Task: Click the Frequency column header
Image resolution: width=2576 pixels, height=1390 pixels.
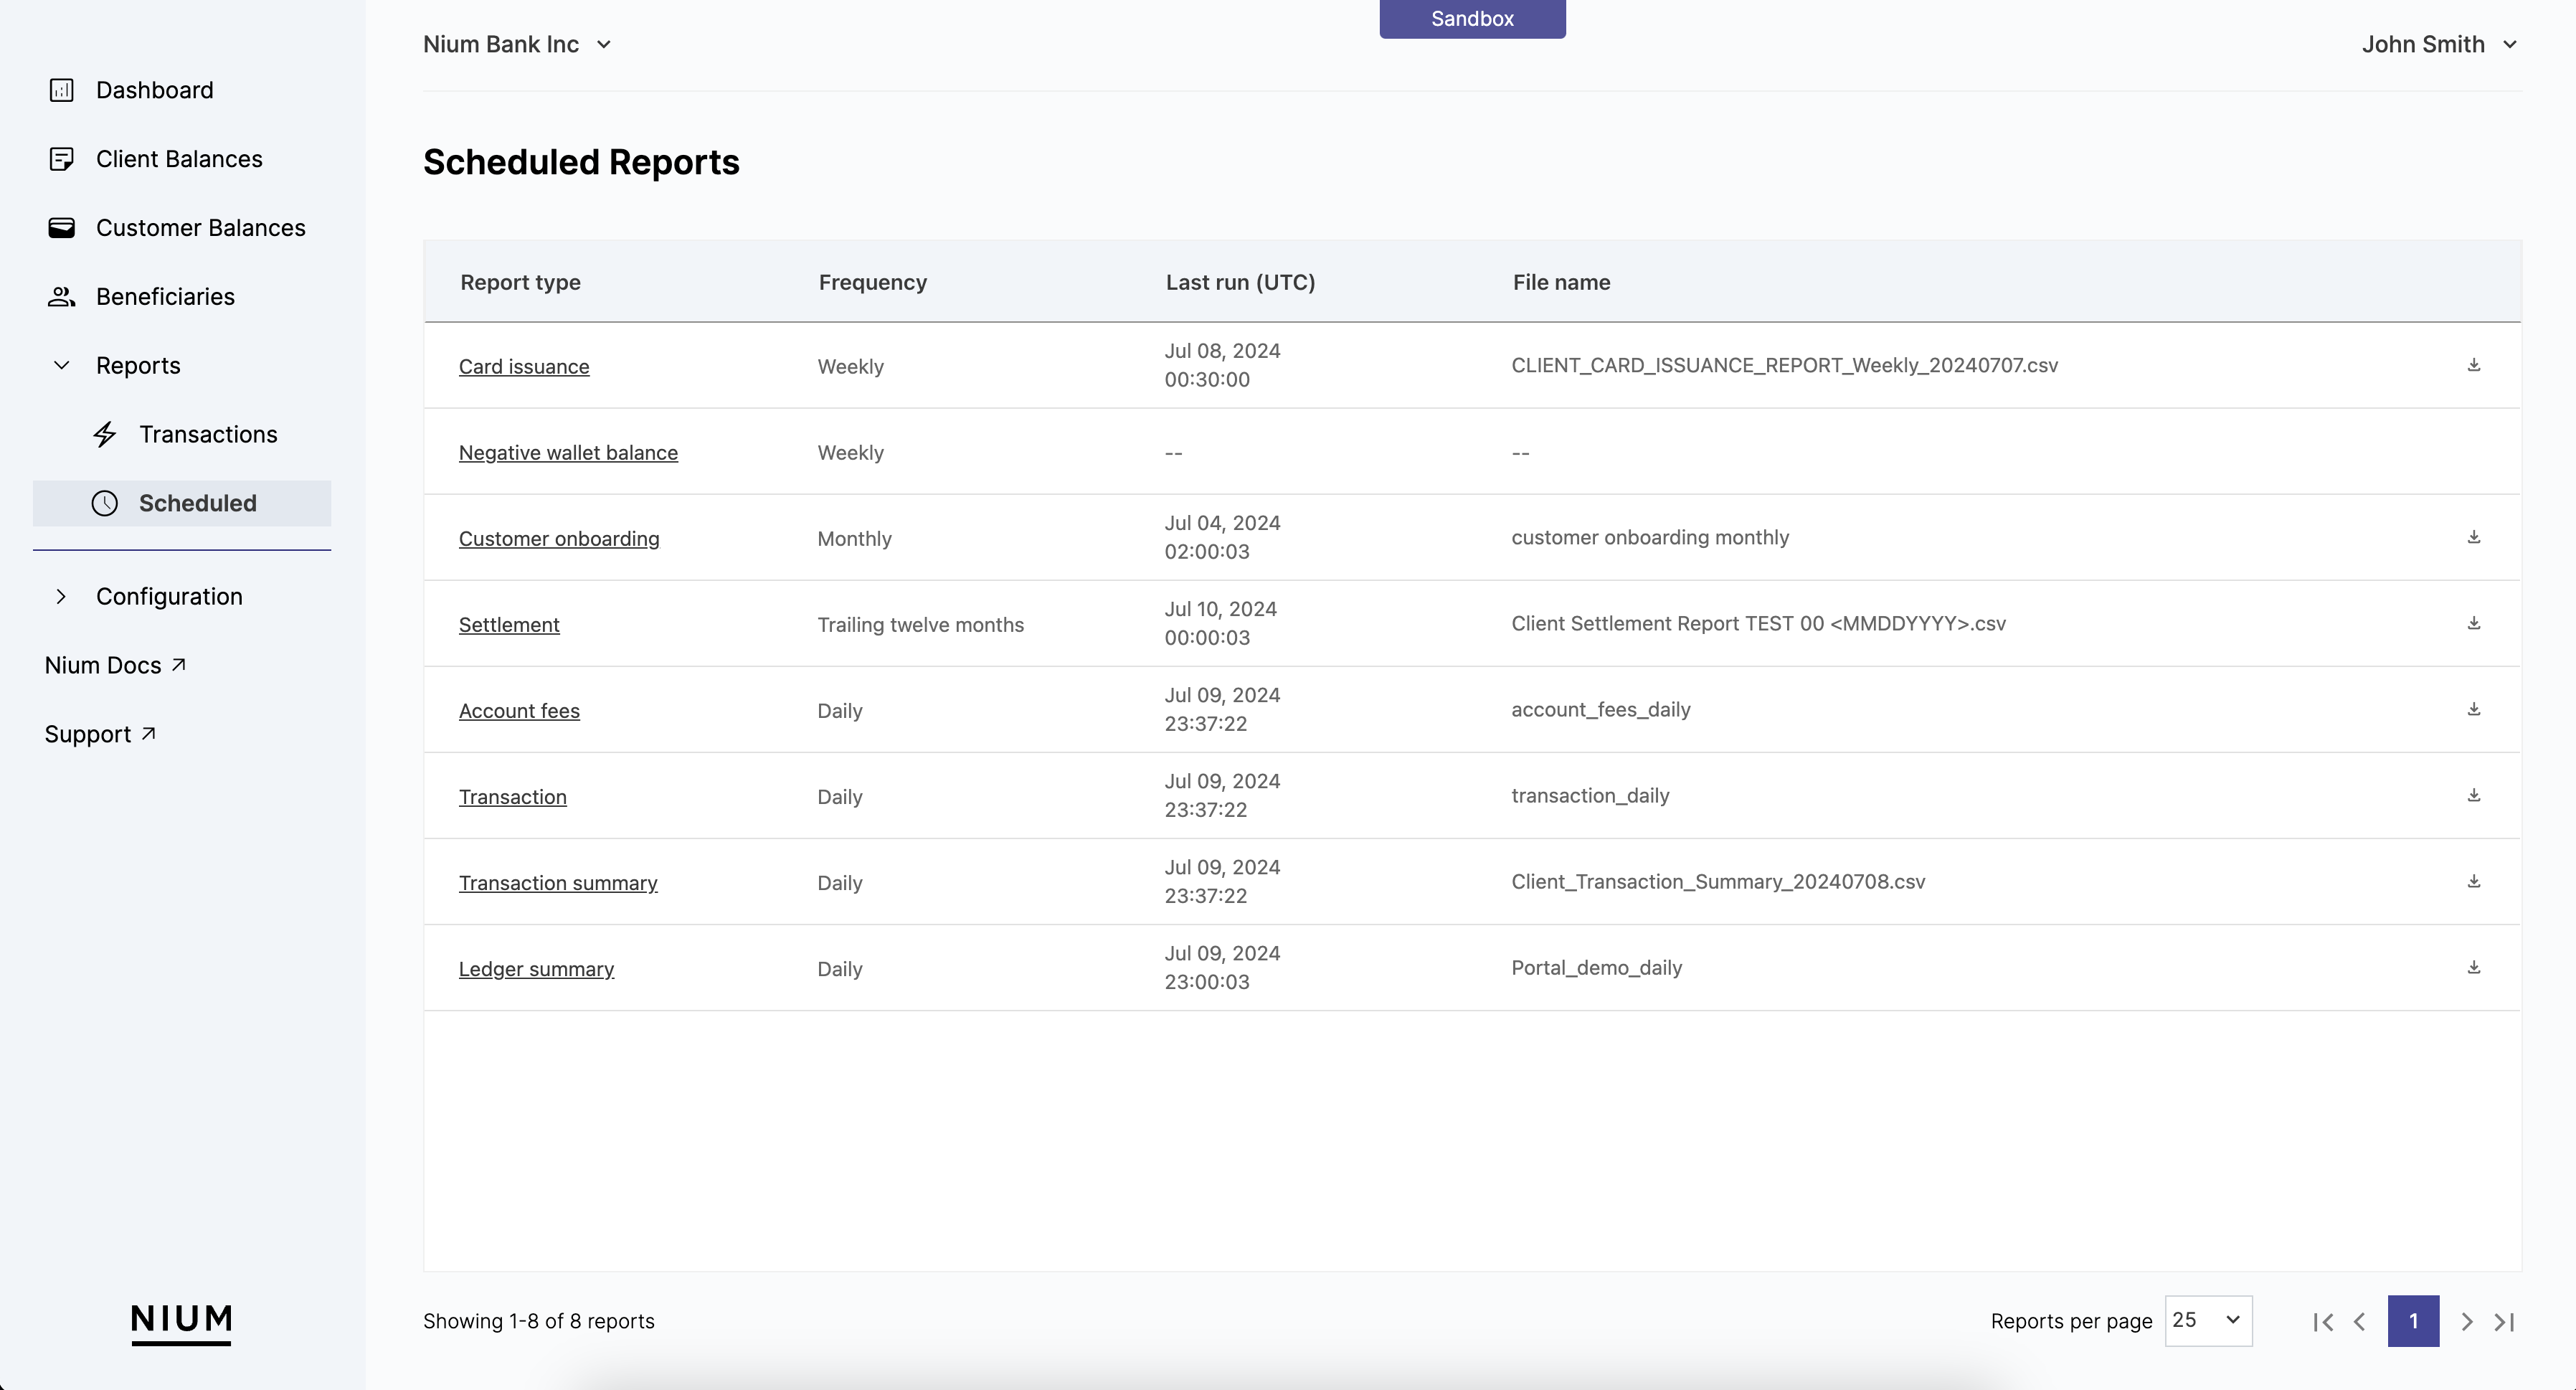Action: pos(873,282)
